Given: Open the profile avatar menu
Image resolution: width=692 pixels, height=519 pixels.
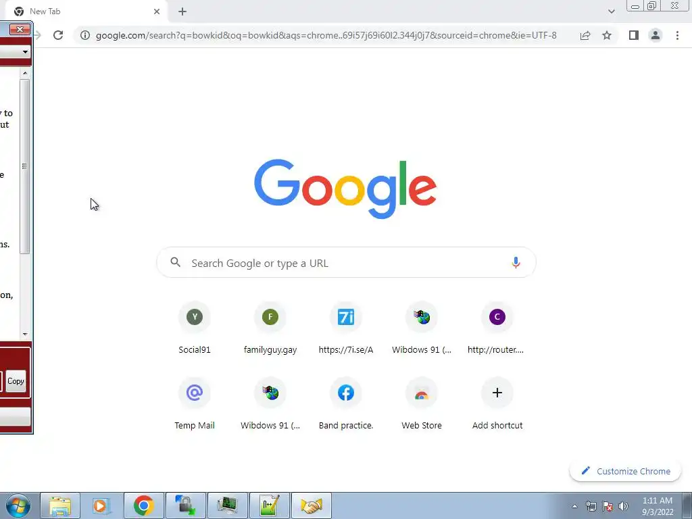Looking at the screenshot, I should pyautogui.click(x=656, y=35).
